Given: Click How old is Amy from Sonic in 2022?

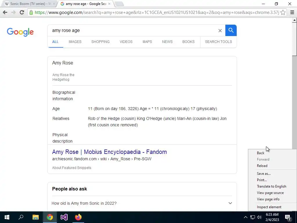Looking at the screenshot, I should [84, 203].
